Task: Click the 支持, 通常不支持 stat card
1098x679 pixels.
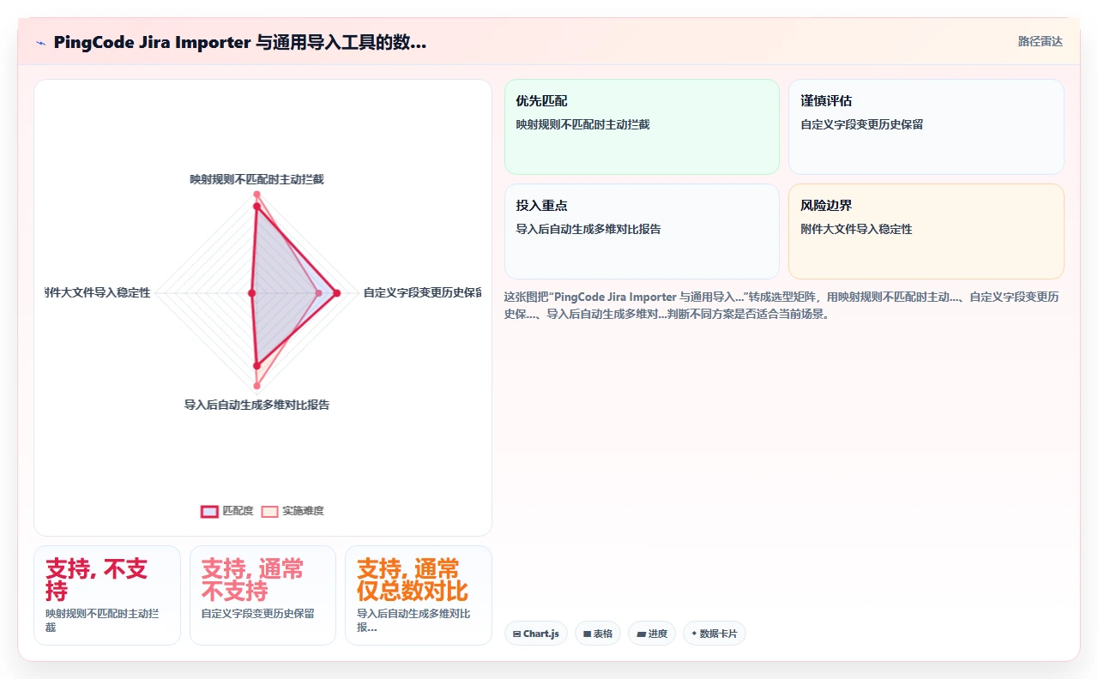Action: [262, 595]
